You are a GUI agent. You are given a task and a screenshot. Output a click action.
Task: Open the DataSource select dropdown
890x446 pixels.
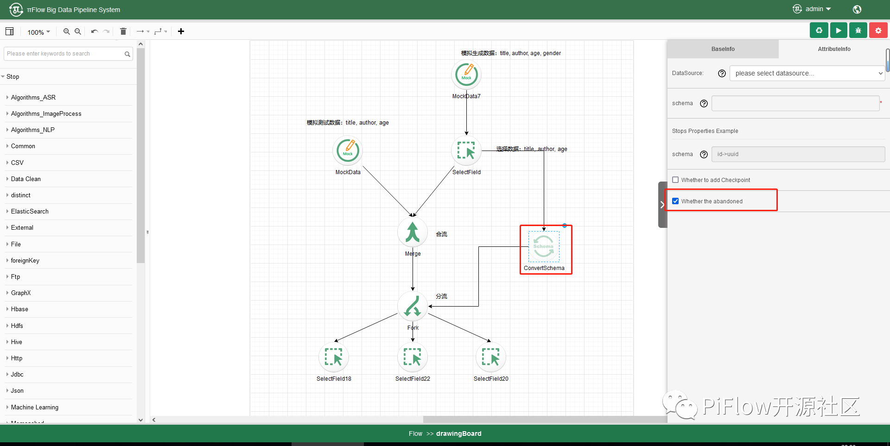point(807,73)
